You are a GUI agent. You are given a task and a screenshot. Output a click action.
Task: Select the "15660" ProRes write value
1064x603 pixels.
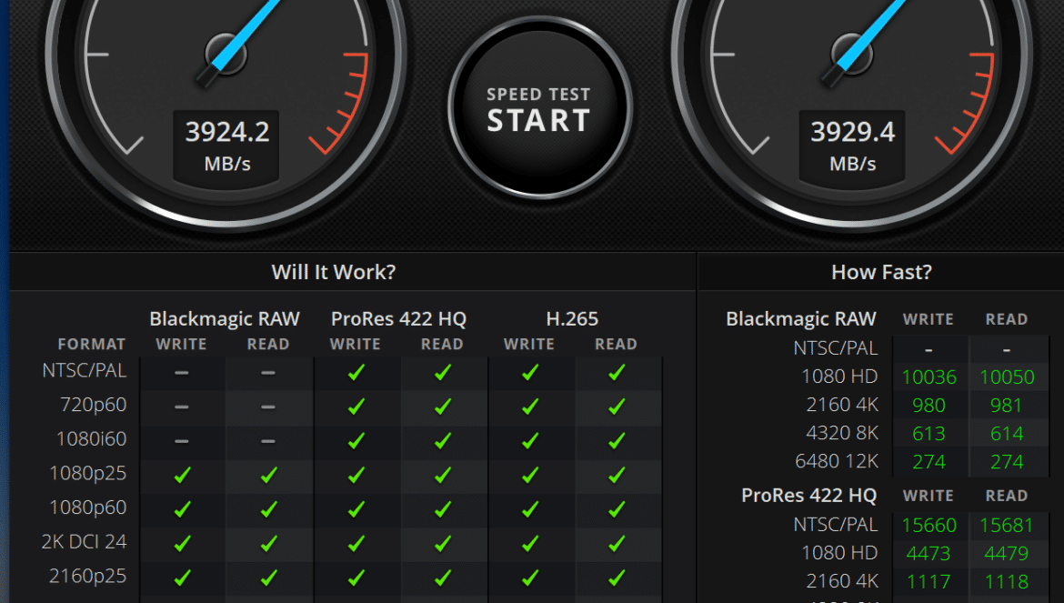point(929,525)
